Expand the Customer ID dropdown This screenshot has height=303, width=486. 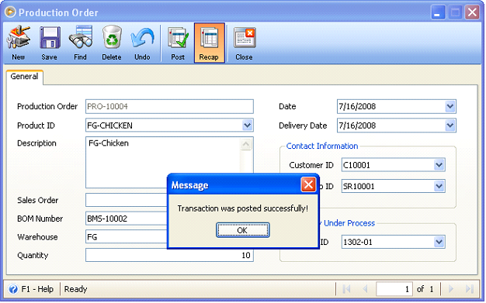tap(439, 165)
